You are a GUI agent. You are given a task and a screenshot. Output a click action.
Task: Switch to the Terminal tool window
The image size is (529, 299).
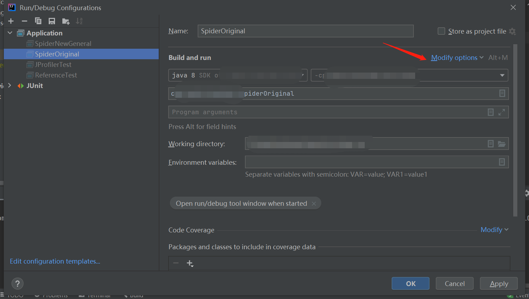(x=98, y=295)
